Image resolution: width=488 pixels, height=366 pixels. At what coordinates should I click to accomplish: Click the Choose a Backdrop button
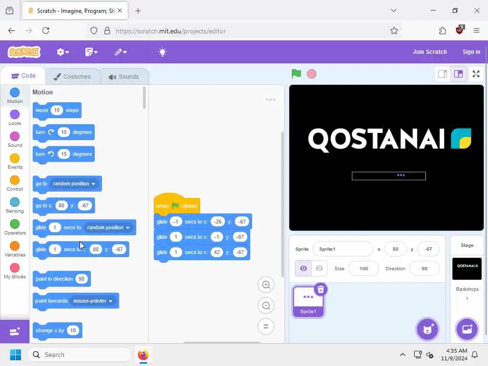(x=467, y=329)
